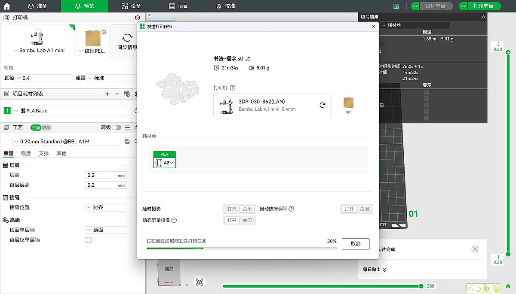516x294 pixels.
Task: Cancel sending with 取消 button
Action: point(356,244)
